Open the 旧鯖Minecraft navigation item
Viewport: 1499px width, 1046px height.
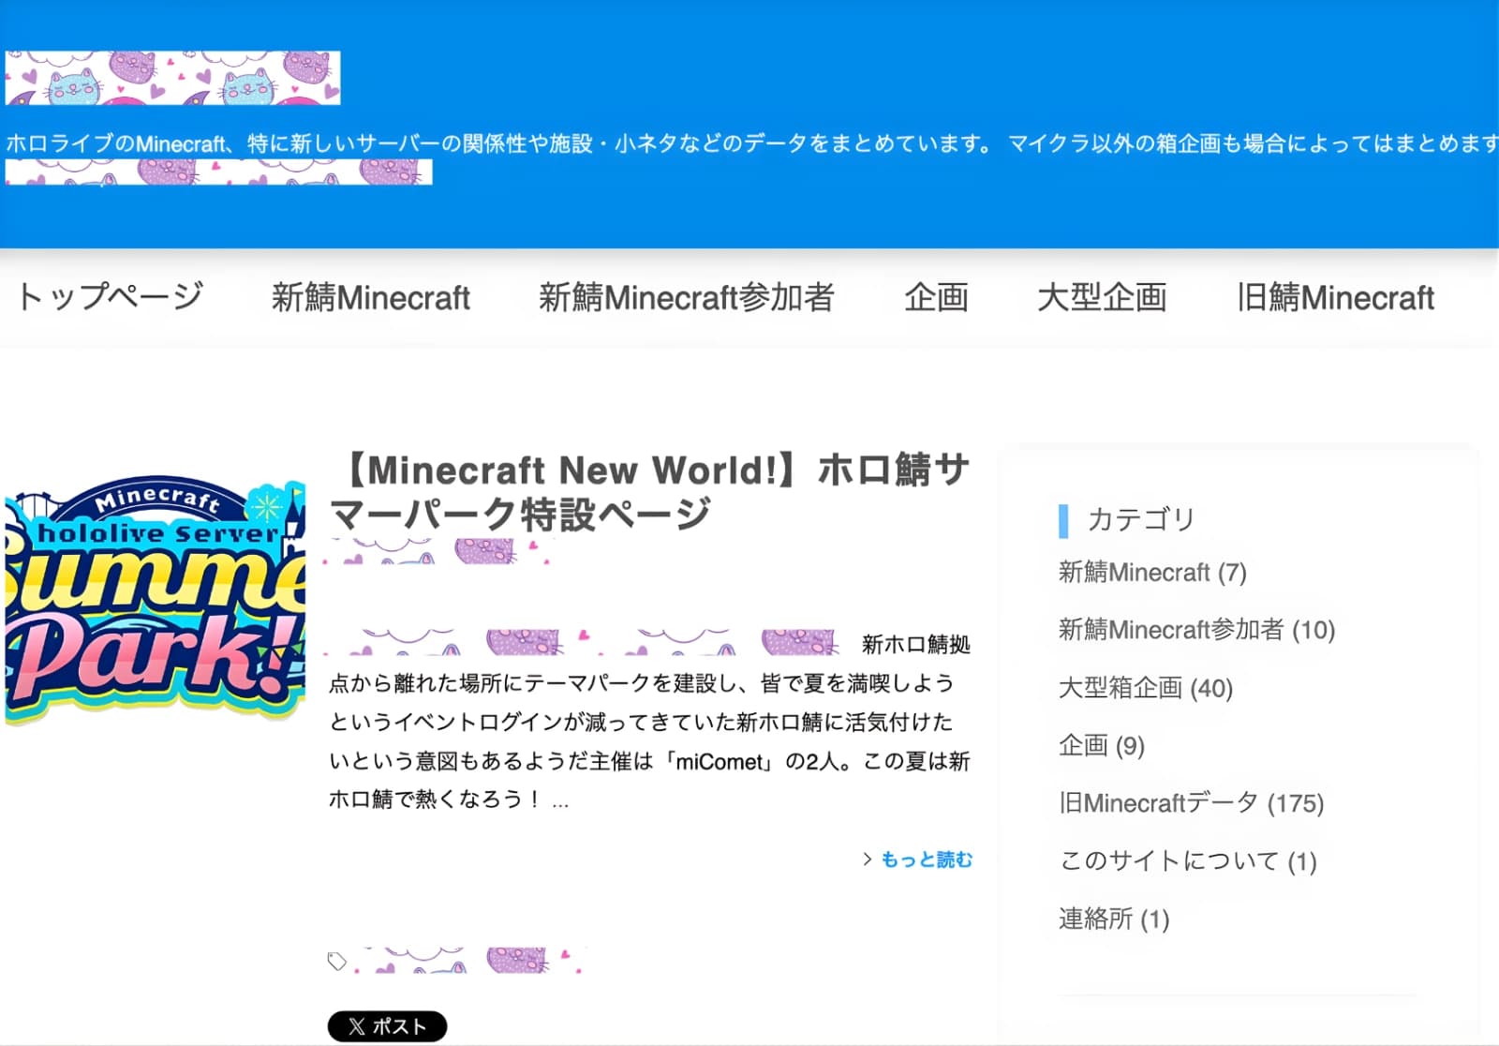1335,297
